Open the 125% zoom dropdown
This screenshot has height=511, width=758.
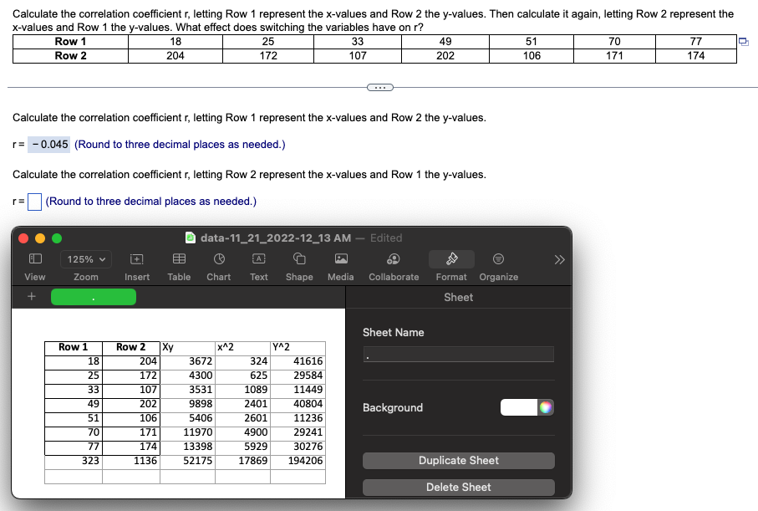[x=86, y=259]
